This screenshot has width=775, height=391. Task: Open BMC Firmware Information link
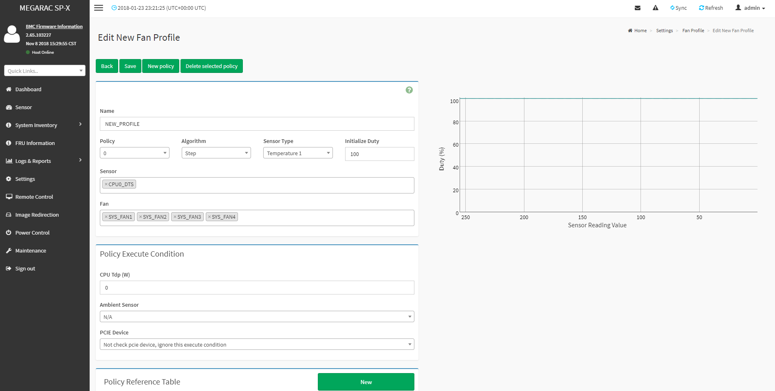click(x=54, y=26)
